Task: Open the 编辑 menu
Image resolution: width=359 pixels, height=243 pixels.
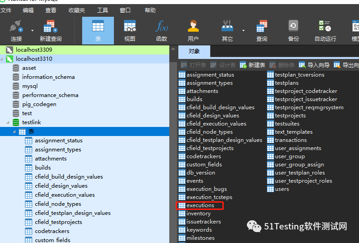Action: point(28,10)
